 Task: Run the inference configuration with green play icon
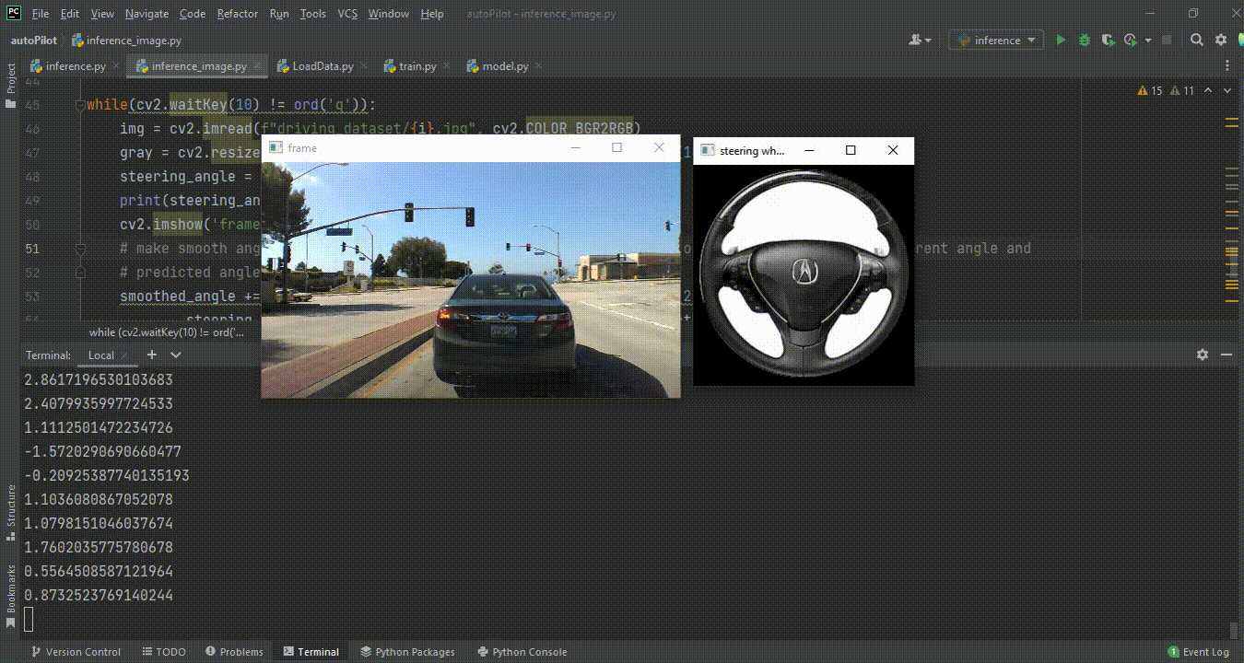[x=1061, y=41]
